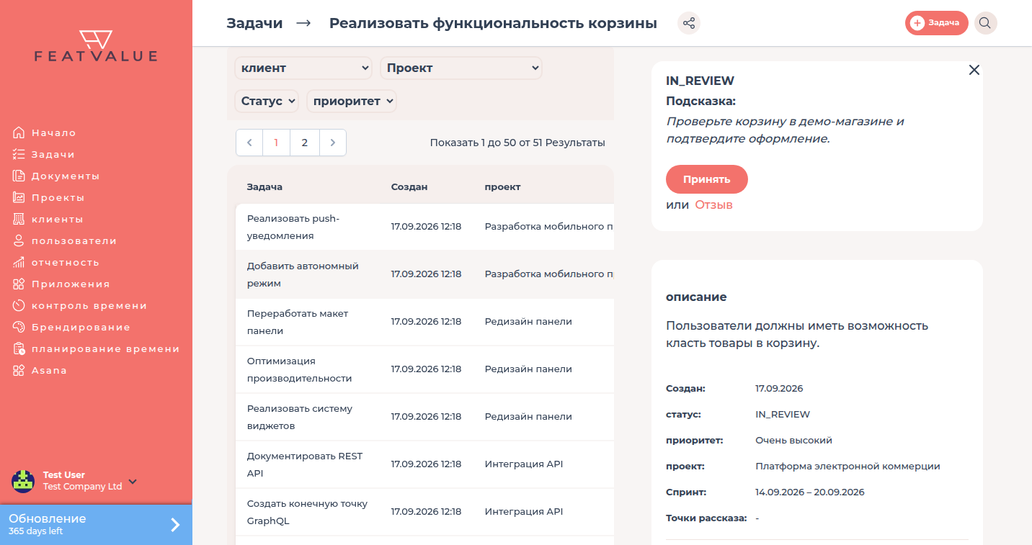Click the red Задача add button
The width and height of the screenshot is (1032, 545).
coord(936,23)
